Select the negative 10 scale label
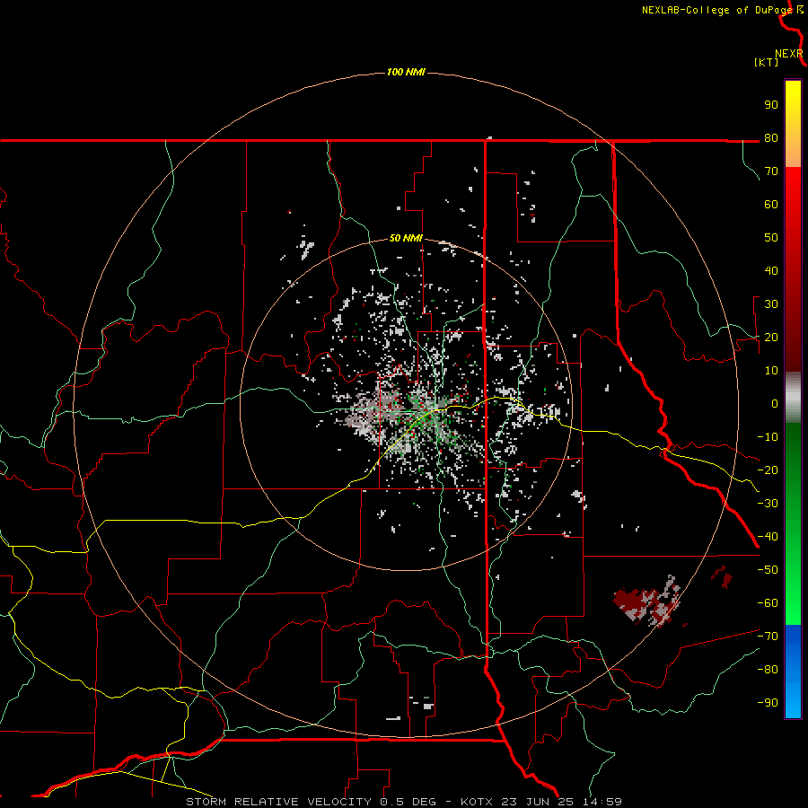The width and height of the screenshot is (808, 808). 768,437
